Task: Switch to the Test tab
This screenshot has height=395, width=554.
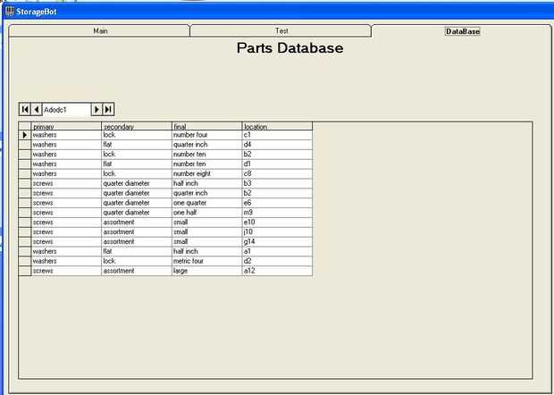Action: click(x=281, y=31)
